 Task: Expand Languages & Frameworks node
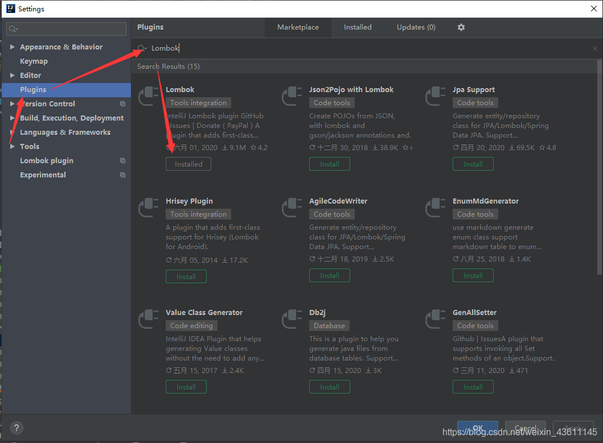(x=13, y=132)
